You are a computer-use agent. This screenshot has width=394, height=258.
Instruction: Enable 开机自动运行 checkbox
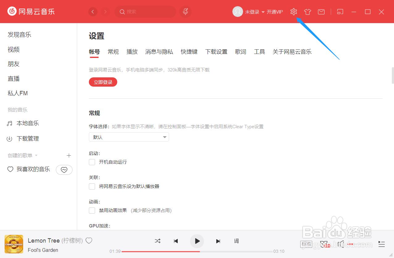coord(92,162)
